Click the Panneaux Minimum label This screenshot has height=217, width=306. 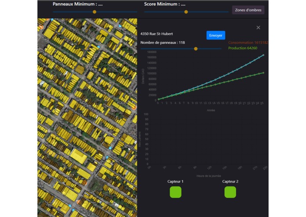(77, 4)
